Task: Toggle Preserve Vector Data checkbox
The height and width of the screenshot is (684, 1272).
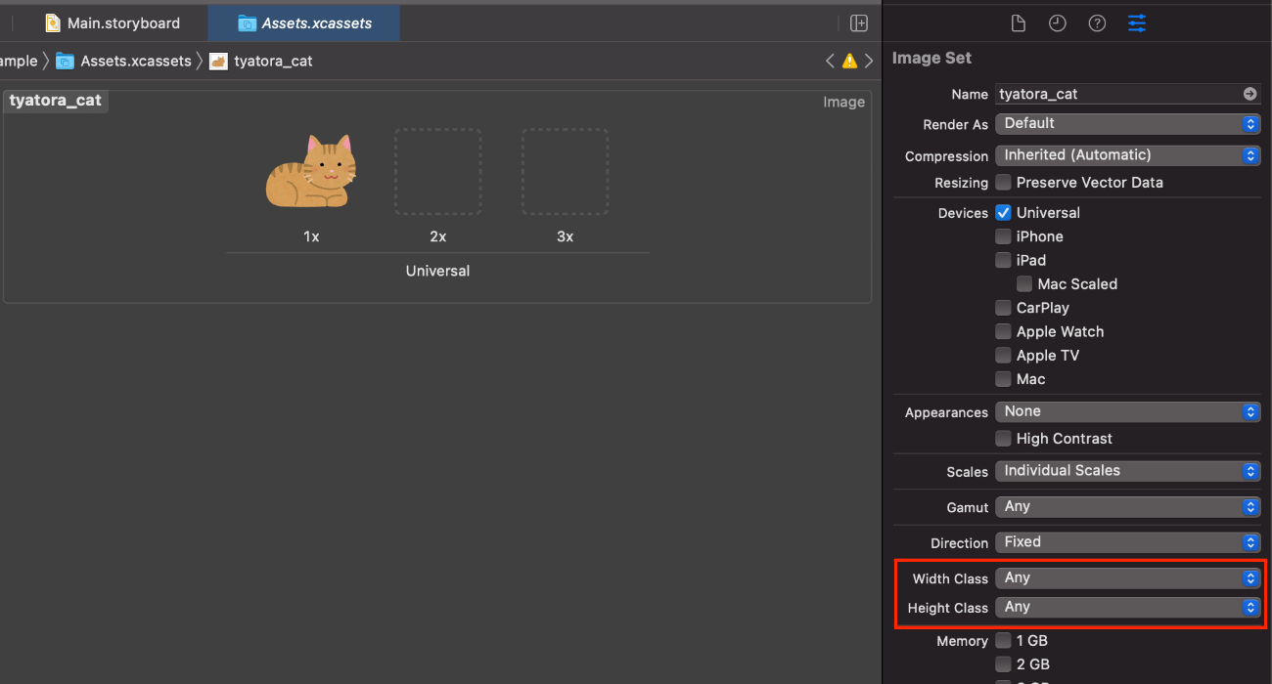Action: [1003, 183]
